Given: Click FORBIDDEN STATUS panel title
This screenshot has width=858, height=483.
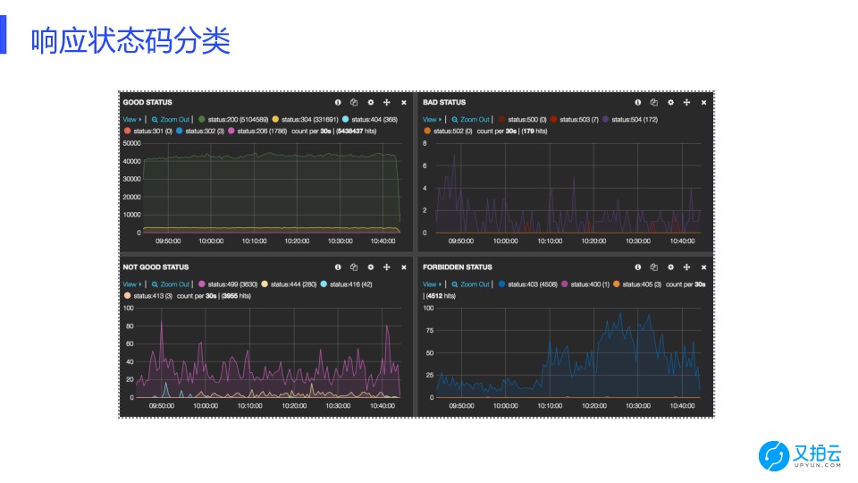Looking at the screenshot, I should point(458,267).
